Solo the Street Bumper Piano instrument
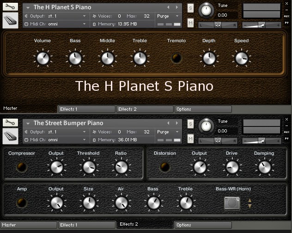This screenshot has width=292, height=233. 190,124
